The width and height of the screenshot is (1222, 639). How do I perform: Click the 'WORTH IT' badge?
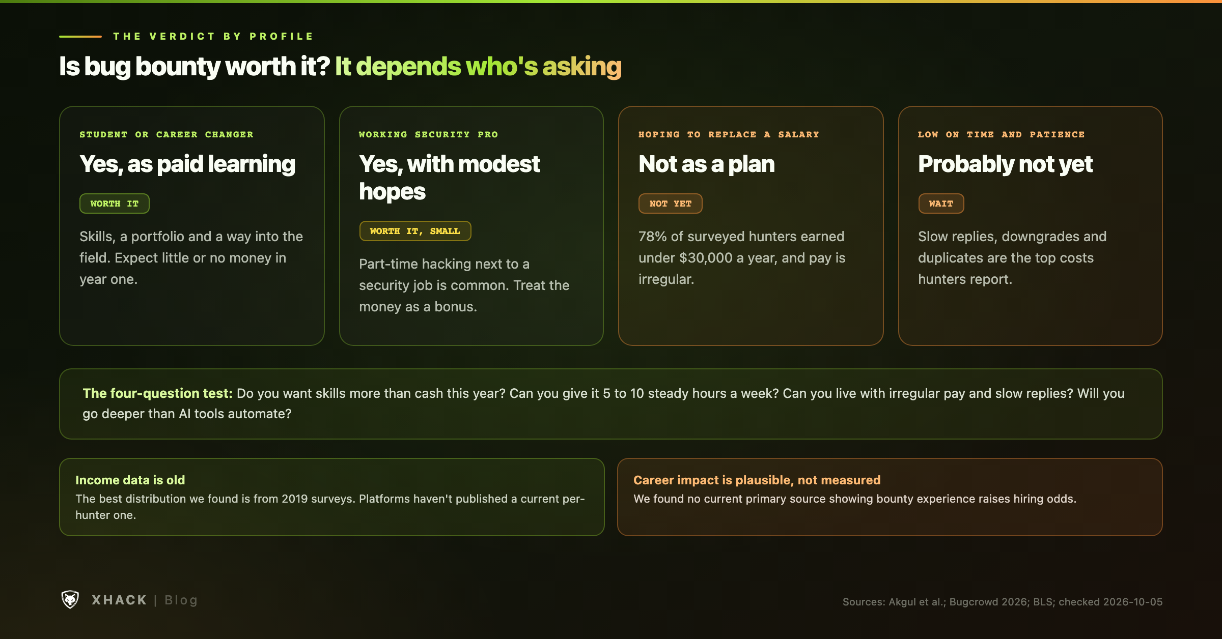point(115,204)
